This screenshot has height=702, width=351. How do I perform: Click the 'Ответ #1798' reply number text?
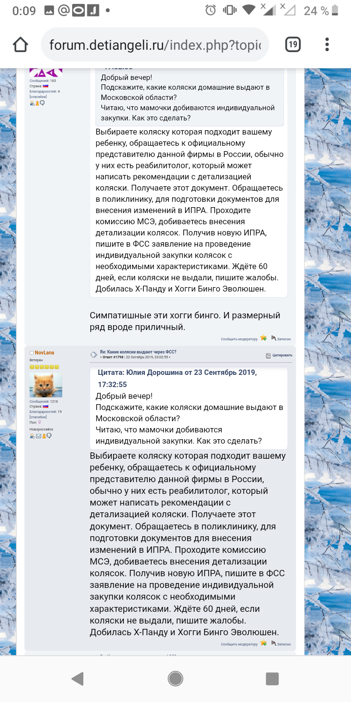(x=114, y=357)
